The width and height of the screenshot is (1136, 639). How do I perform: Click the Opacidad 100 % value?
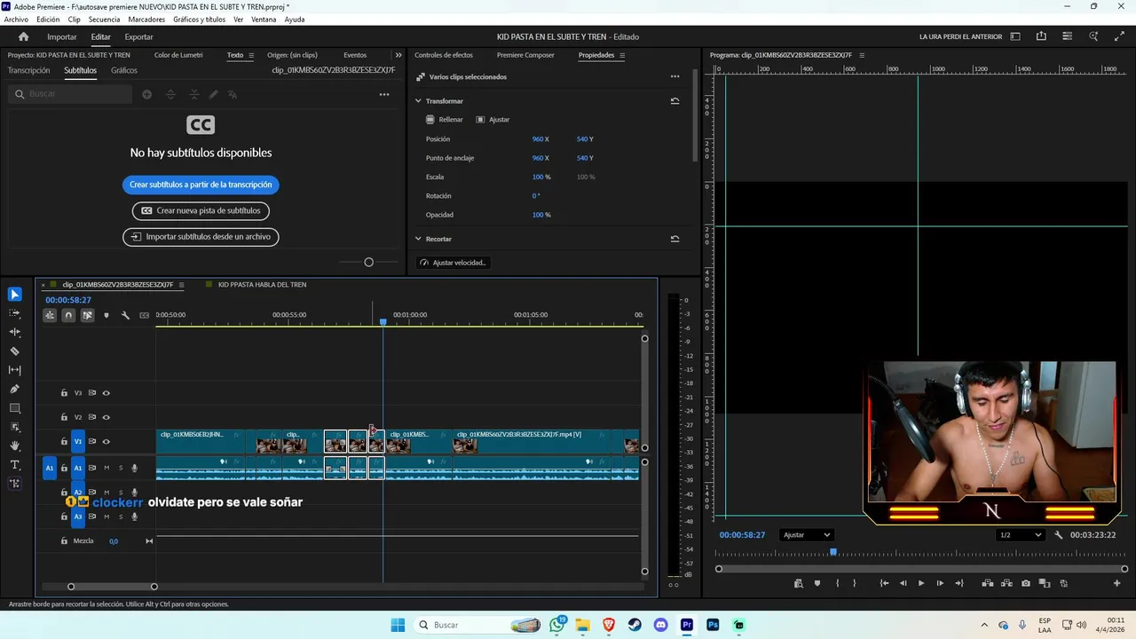point(541,215)
